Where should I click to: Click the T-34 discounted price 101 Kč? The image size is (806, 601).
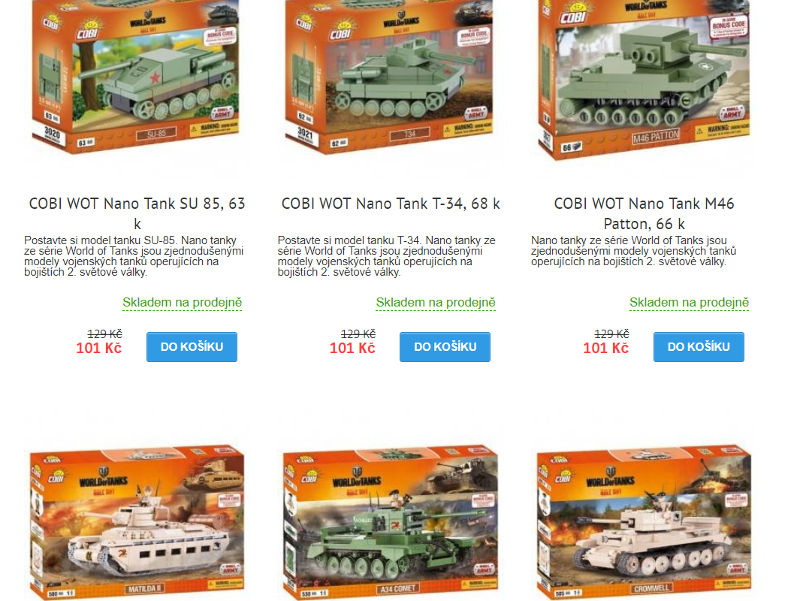352,348
